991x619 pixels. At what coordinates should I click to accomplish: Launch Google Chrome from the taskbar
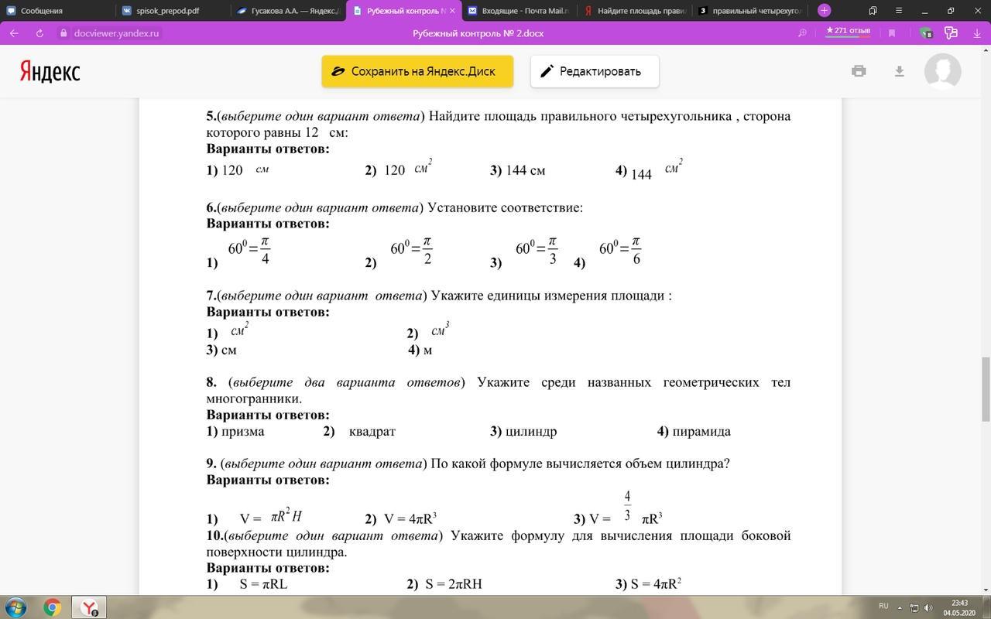point(52,607)
